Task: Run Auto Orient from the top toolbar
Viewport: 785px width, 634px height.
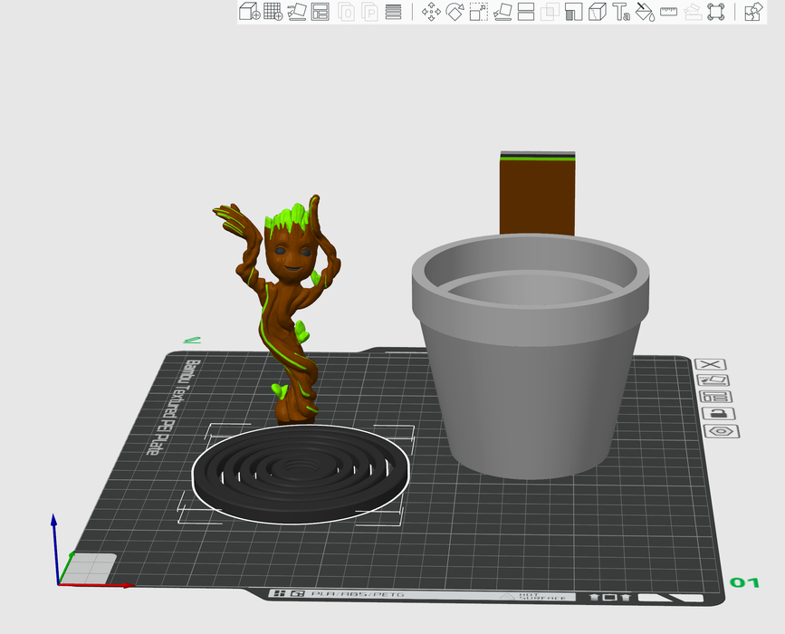Action: [x=297, y=12]
